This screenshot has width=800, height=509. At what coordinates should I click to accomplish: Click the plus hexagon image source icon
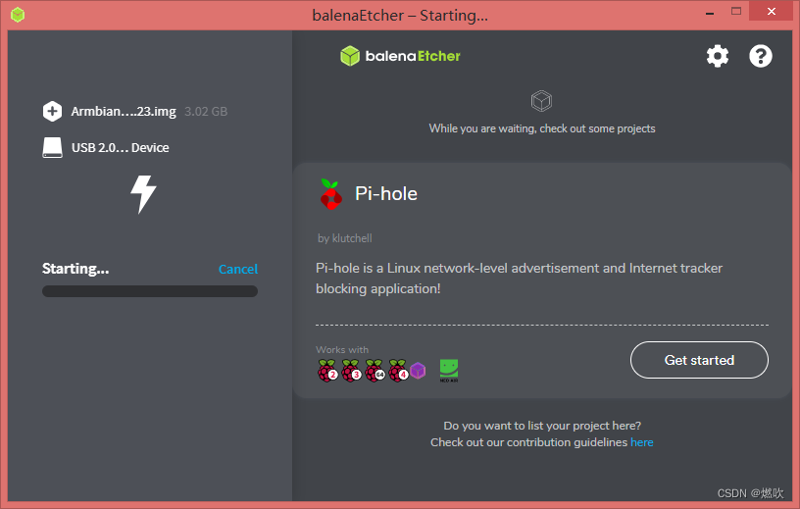pos(52,111)
